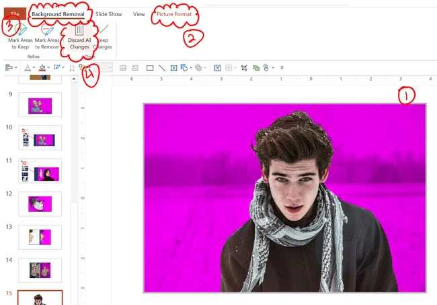Open the Picture Format tab
Screen dimensions: 437x305
click(174, 14)
